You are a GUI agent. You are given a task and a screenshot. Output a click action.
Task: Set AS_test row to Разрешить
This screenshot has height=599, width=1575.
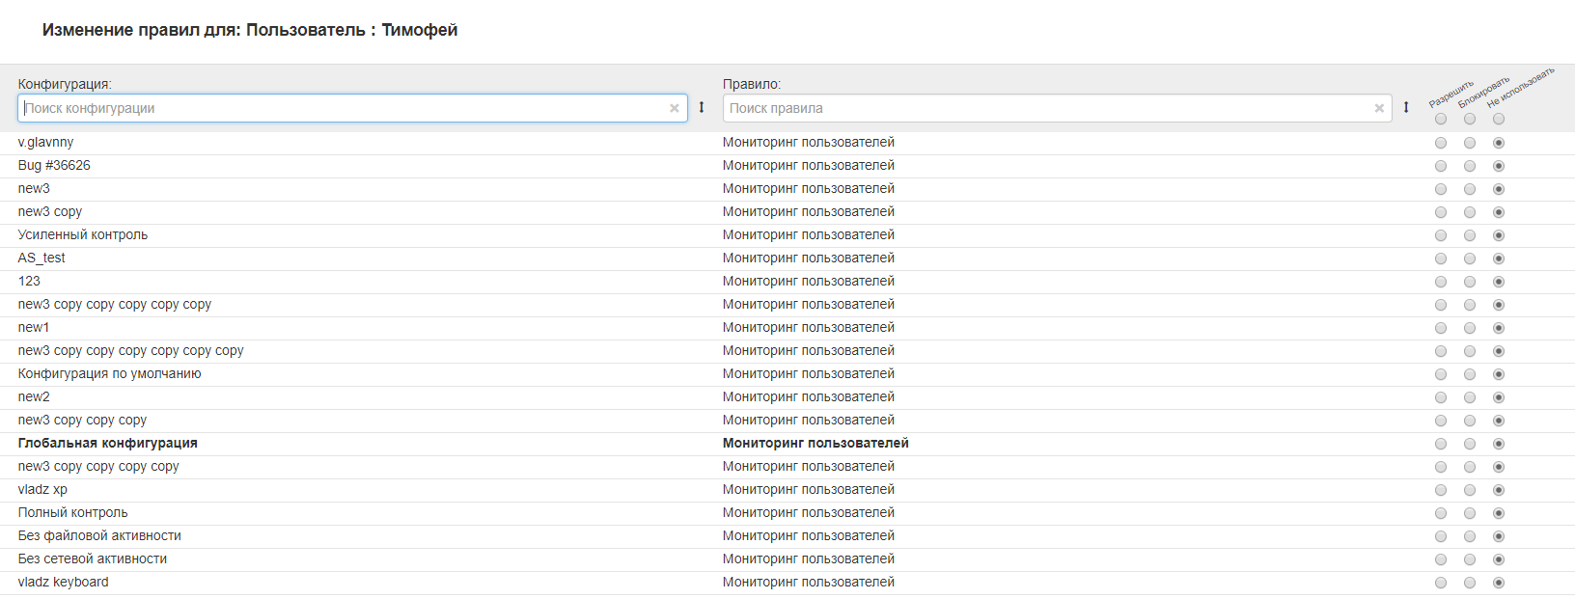click(x=1441, y=259)
